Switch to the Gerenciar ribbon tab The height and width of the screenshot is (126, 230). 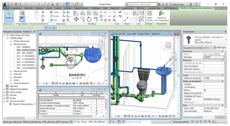point(115,8)
